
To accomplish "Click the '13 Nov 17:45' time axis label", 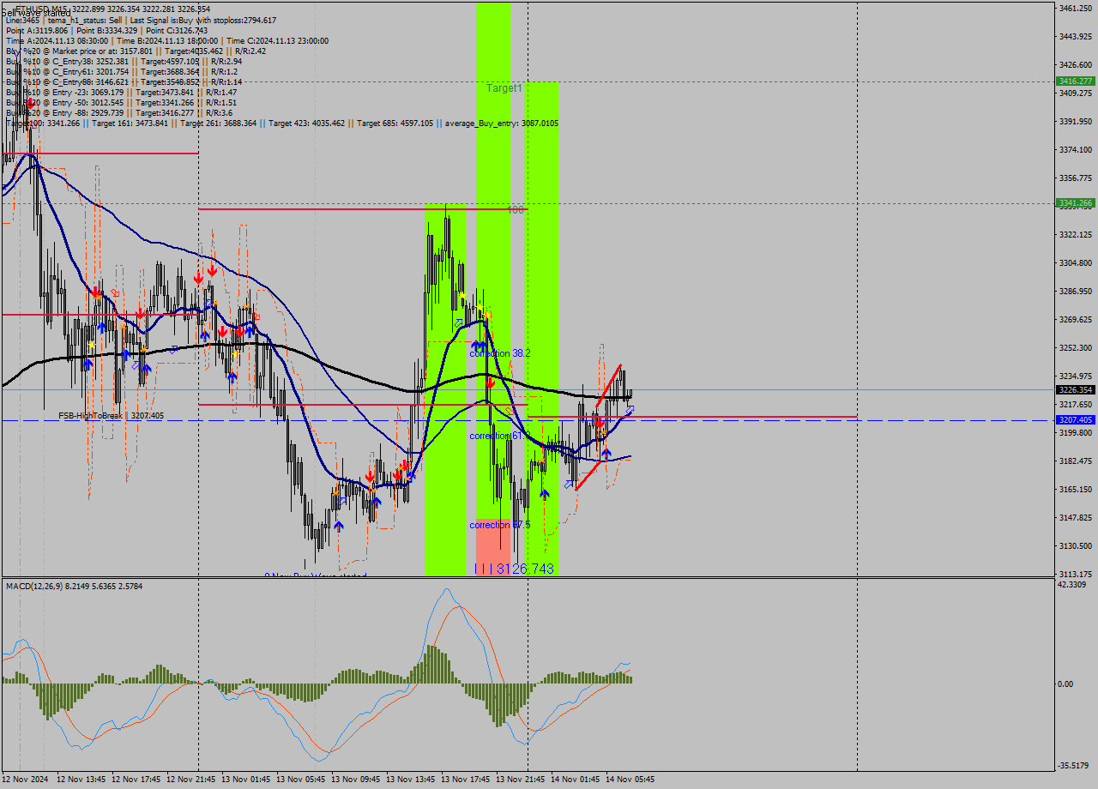I will (465, 780).
